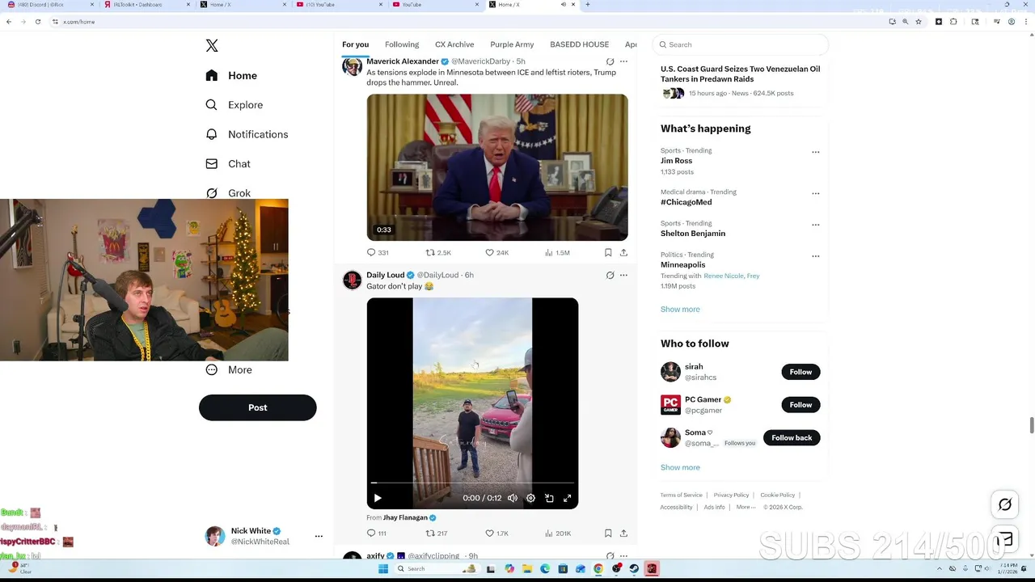Open the CX Archive tab
1035x582 pixels.
pyautogui.click(x=454, y=44)
